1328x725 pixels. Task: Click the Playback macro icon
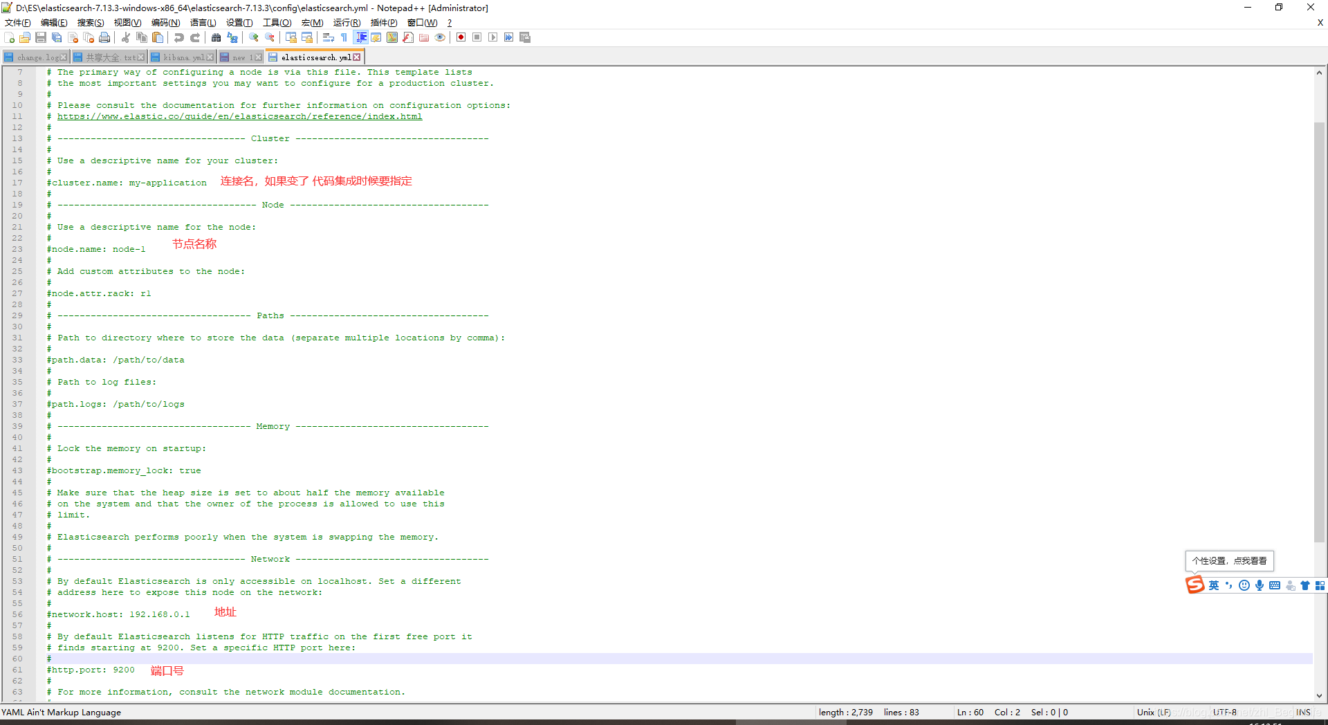[493, 37]
